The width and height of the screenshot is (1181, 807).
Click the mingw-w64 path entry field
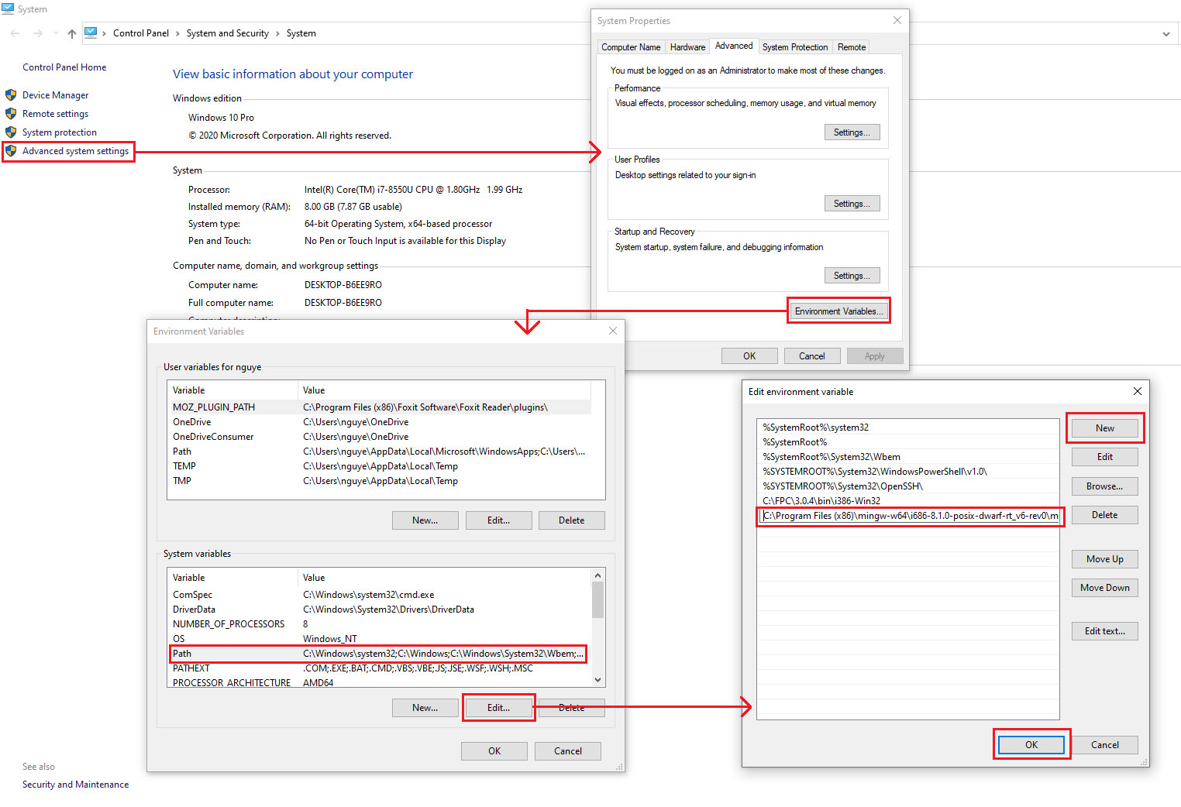click(x=910, y=516)
